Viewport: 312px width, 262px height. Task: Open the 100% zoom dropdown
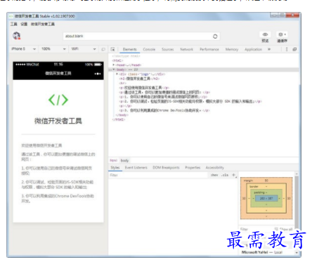coord(53,49)
